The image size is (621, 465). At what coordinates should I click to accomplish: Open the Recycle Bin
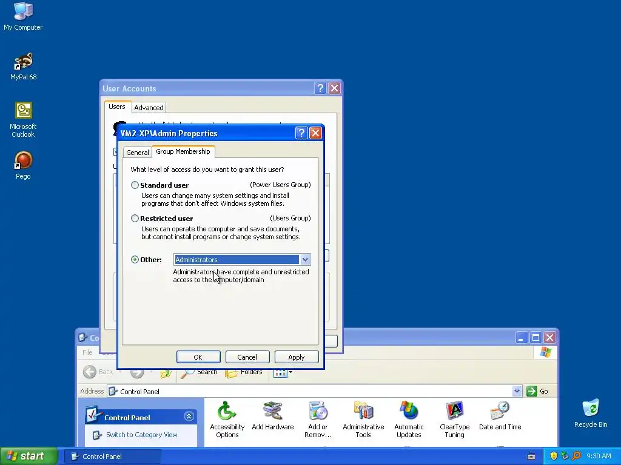click(591, 413)
